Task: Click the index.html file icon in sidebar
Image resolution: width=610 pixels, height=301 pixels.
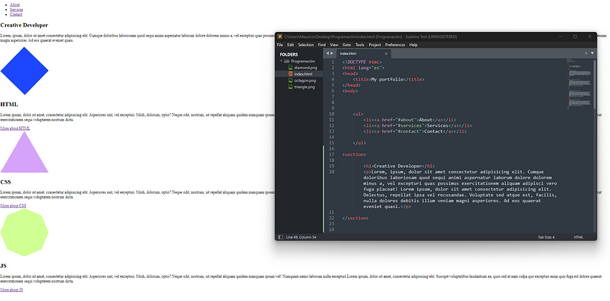Action: tap(290, 74)
